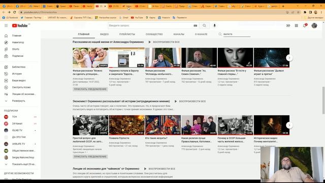Image resolution: width=325 pixels, height=183 pixels.
Task: Play all for Рассказики из нашей жизни
Action: tap(164, 42)
